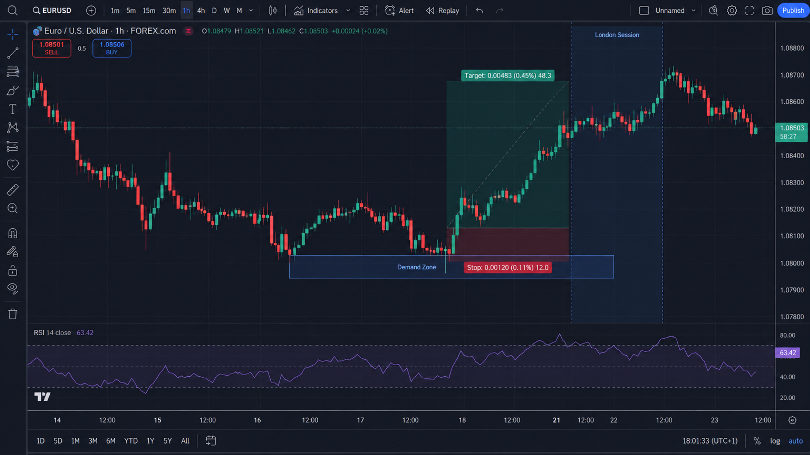This screenshot has width=810, height=455.
Task: Select the trend line drawing tool
Action: coord(13,53)
